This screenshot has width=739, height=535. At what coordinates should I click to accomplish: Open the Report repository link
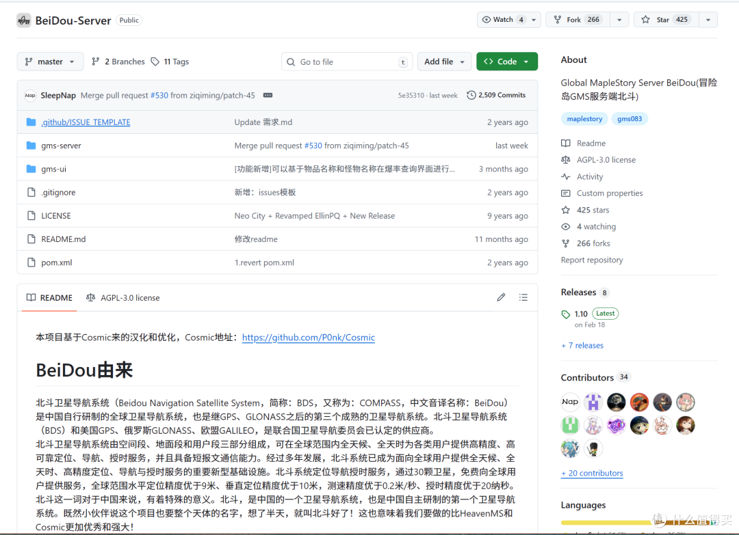pyautogui.click(x=591, y=260)
